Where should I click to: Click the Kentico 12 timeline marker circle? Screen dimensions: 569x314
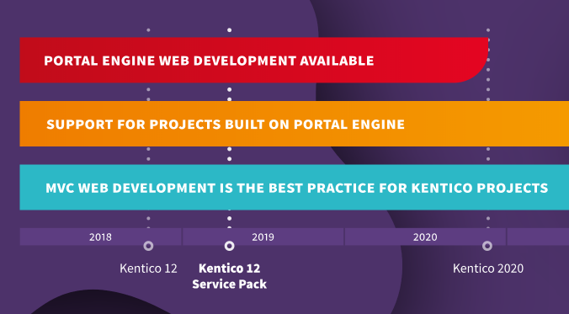pyautogui.click(x=148, y=246)
